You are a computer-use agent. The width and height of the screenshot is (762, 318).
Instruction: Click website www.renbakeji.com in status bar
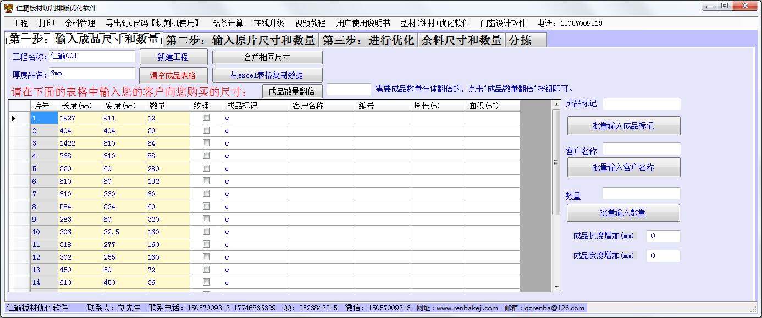[467, 308]
